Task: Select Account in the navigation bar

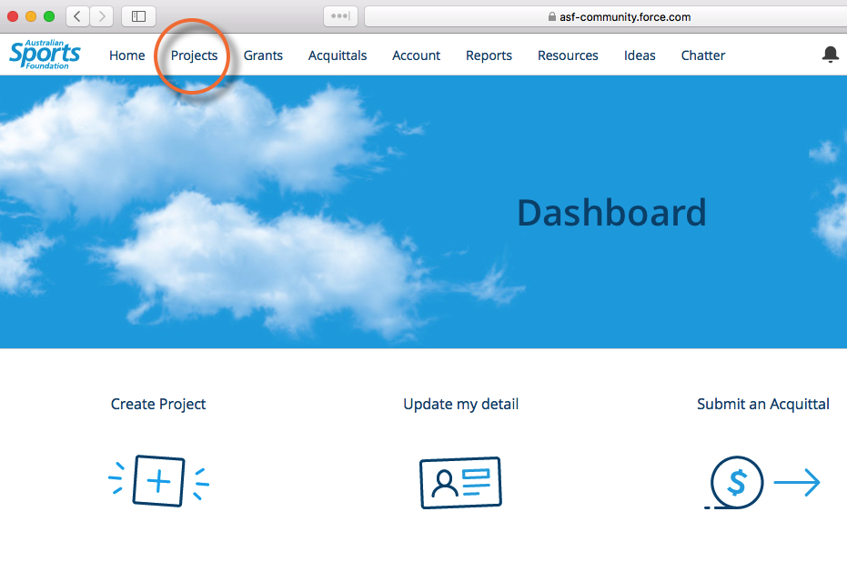Action: [416, 55]
